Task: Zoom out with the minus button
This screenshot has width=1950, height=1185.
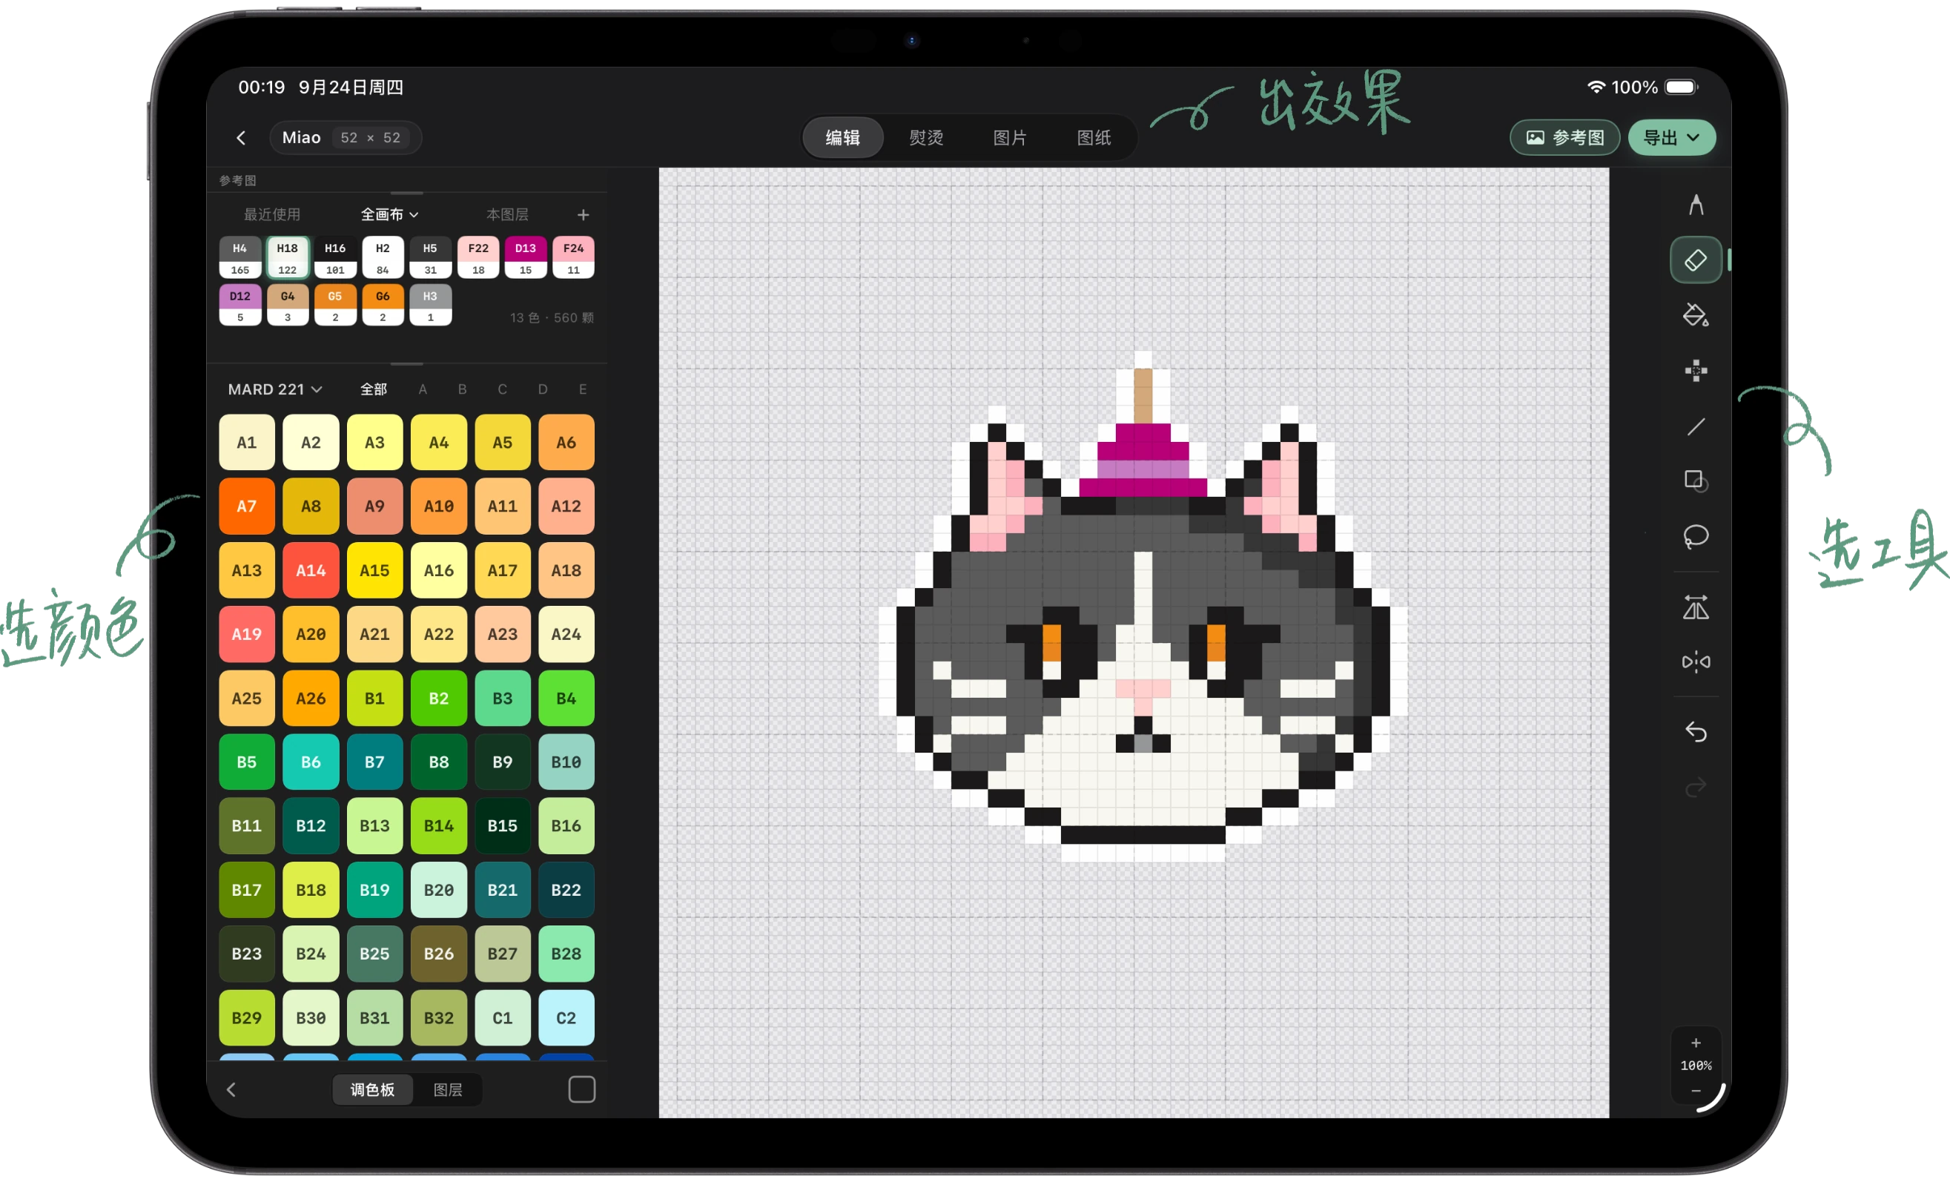Action: pyautogui.click(x=1695, y=1091)
